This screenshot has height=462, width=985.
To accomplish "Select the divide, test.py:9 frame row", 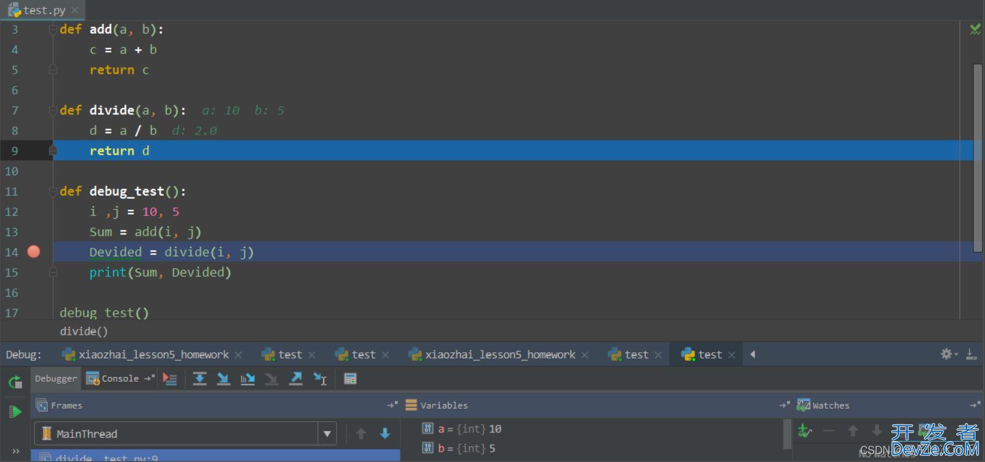I will 215,456.
